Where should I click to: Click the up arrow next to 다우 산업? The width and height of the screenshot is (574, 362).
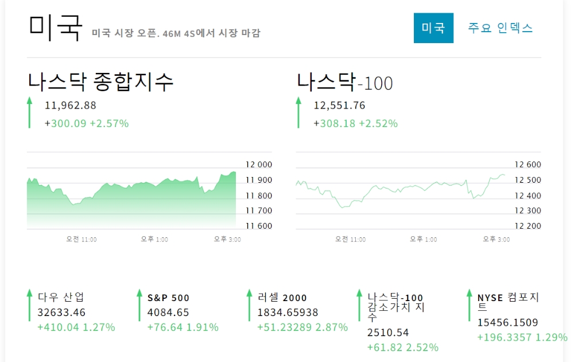coord(30,305)
